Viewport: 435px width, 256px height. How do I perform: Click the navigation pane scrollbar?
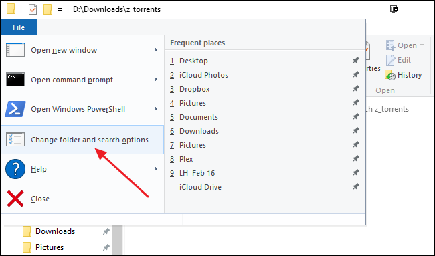click(x=118, y=240)
